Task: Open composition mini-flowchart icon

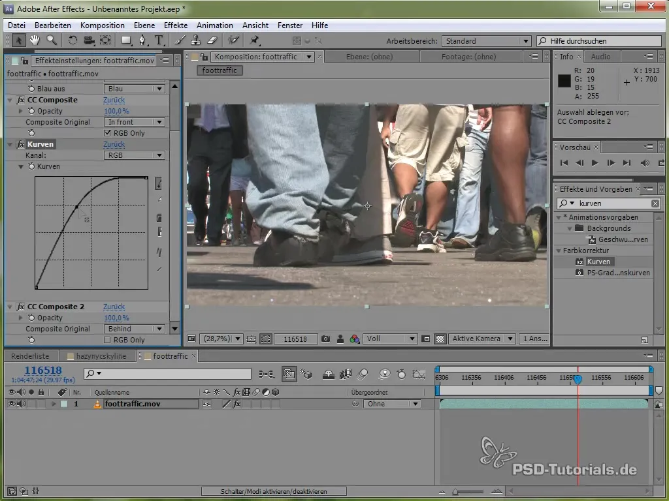Action: tap(267, 374)
